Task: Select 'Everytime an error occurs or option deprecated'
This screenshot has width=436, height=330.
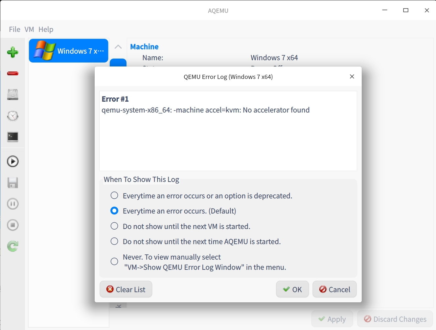Action: point(114,196)
